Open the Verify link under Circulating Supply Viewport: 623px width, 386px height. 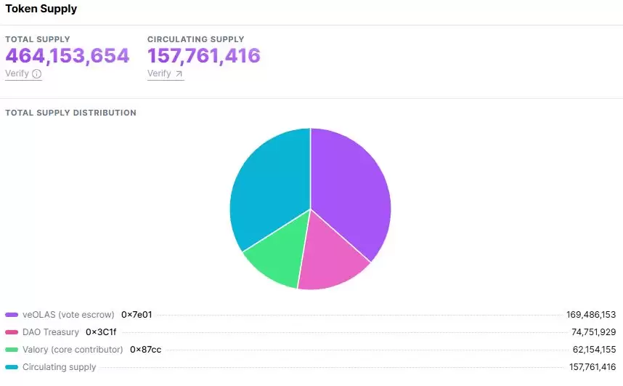click(x=159, y=73)
